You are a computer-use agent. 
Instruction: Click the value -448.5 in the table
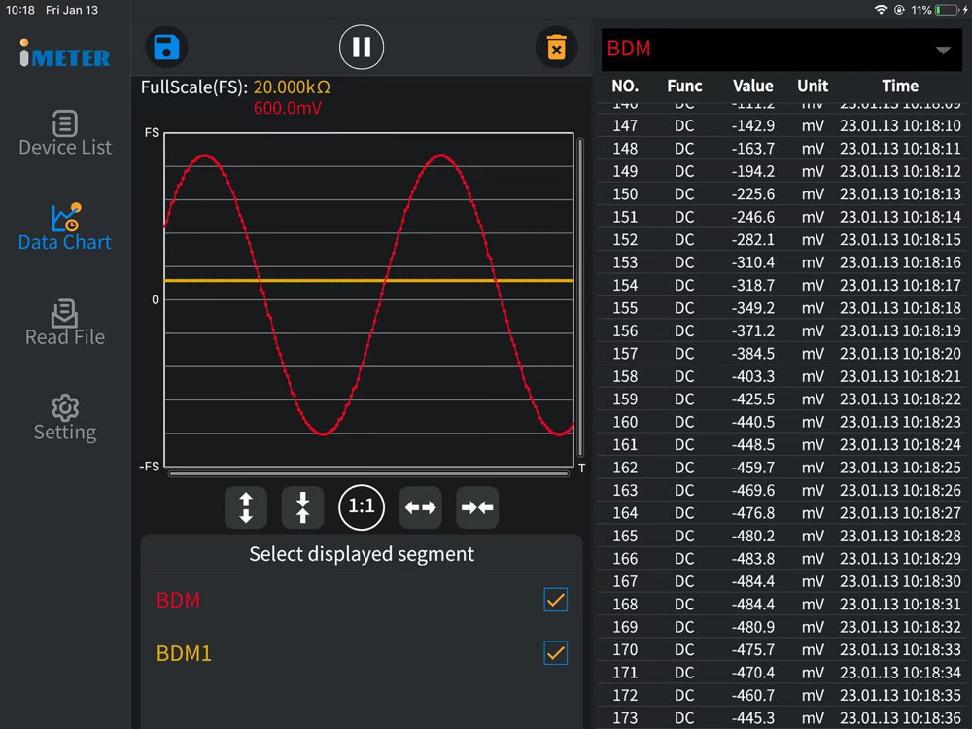point(752,444)
